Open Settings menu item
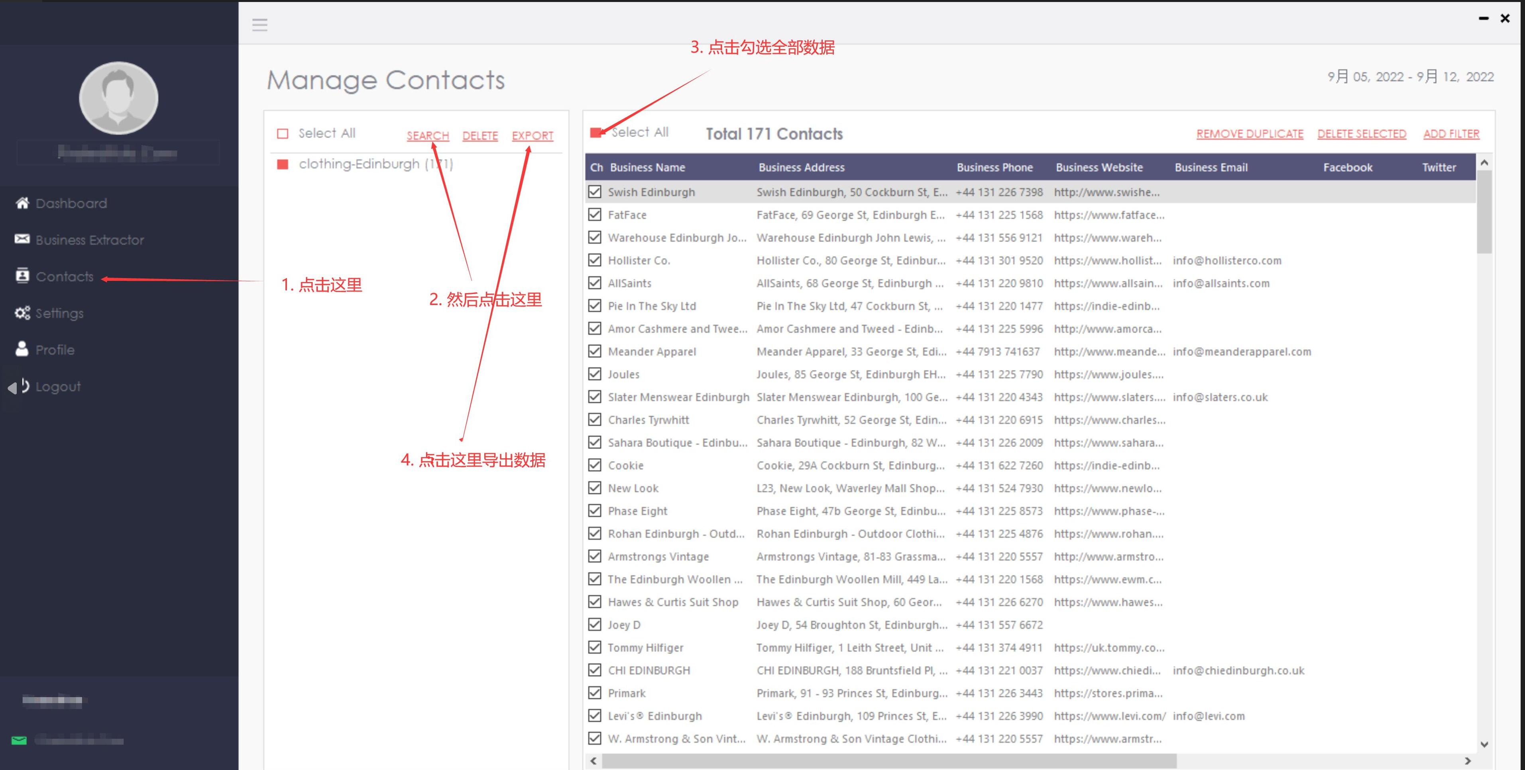1525x770 pixels. (x=59, y=313)
